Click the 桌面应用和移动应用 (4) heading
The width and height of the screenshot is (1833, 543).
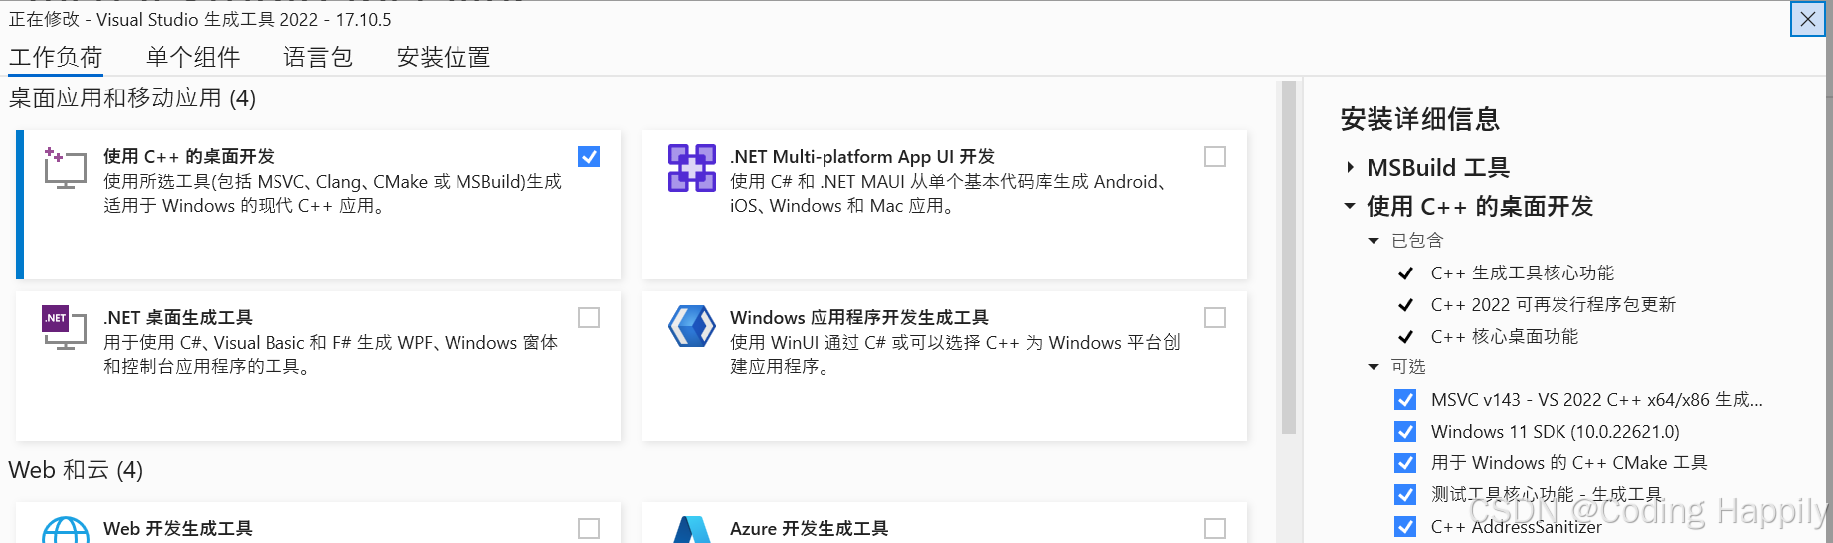coord(132,98)
